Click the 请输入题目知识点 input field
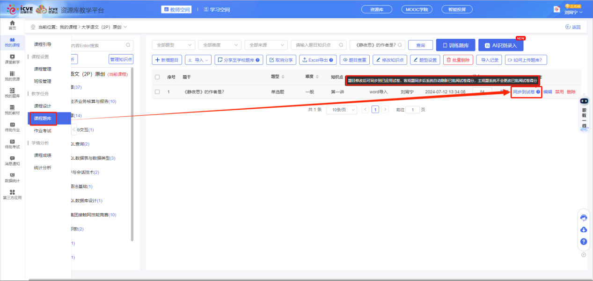Screen dimensions: 593x281 318,45
